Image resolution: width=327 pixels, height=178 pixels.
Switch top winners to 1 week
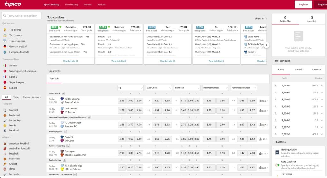click(x=299, y=70)
